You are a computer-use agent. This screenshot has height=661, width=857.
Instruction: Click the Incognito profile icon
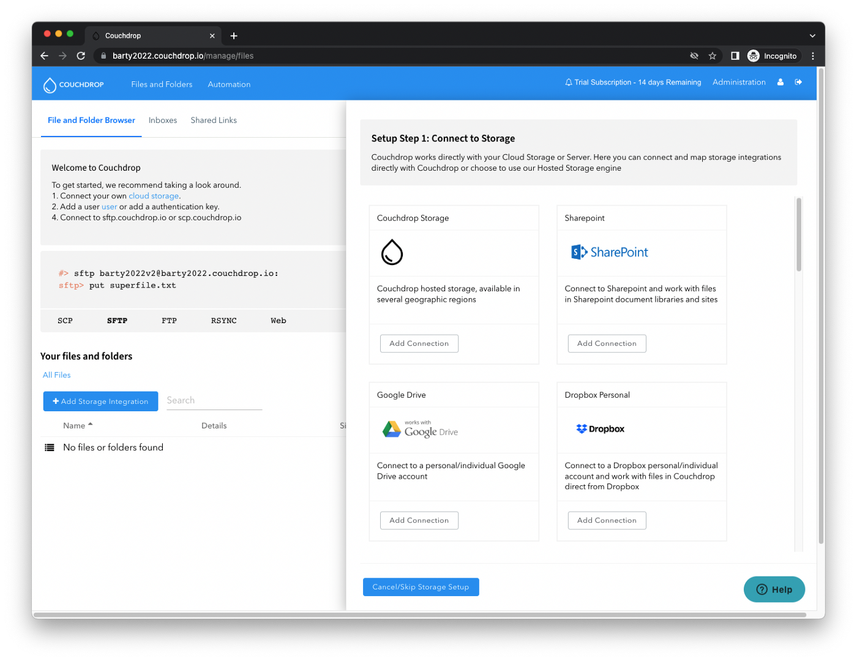coord(754,56)
